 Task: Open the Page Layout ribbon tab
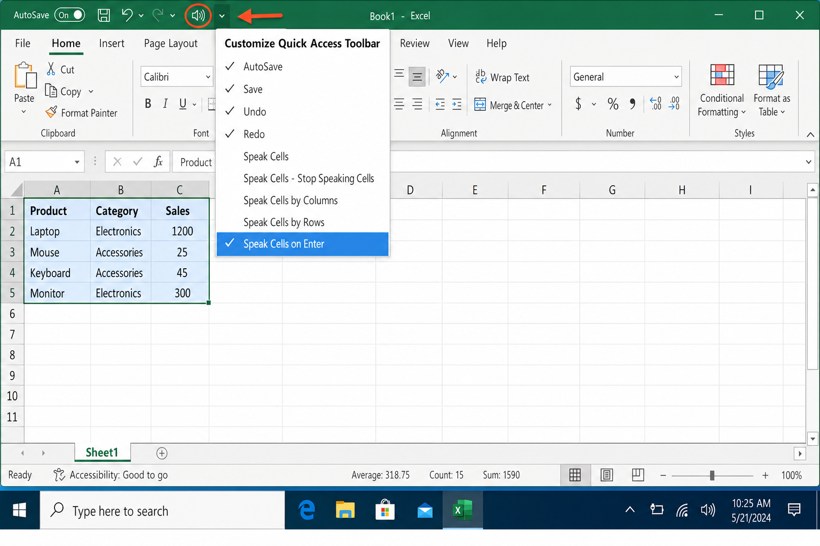coord(171,43)
